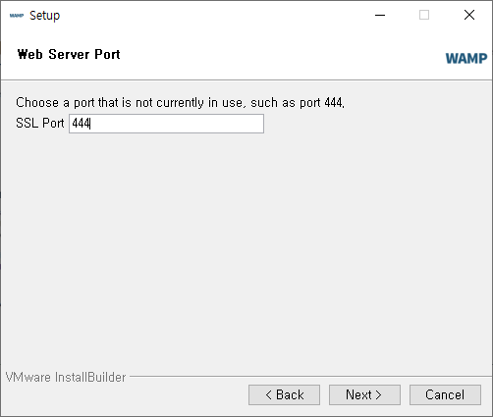493x417 pixels.
Task: Go Back to previous setup step
Action: tap(284, 394)
